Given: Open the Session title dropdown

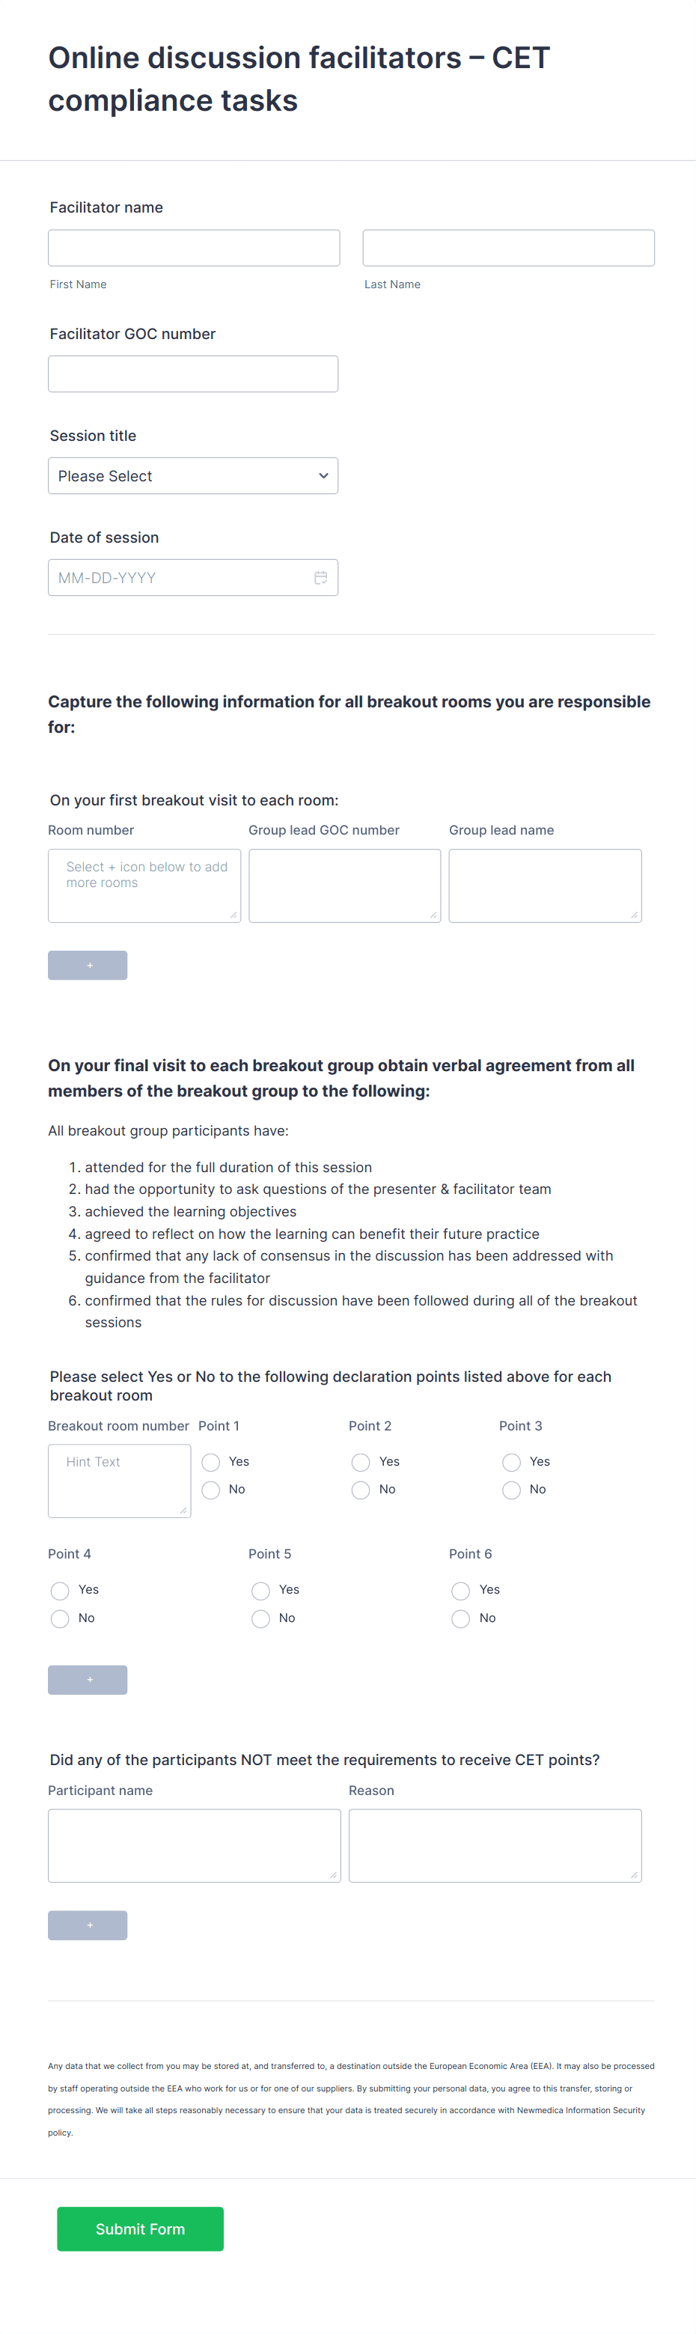Looking at the screenshot, I should coord(193,475).
